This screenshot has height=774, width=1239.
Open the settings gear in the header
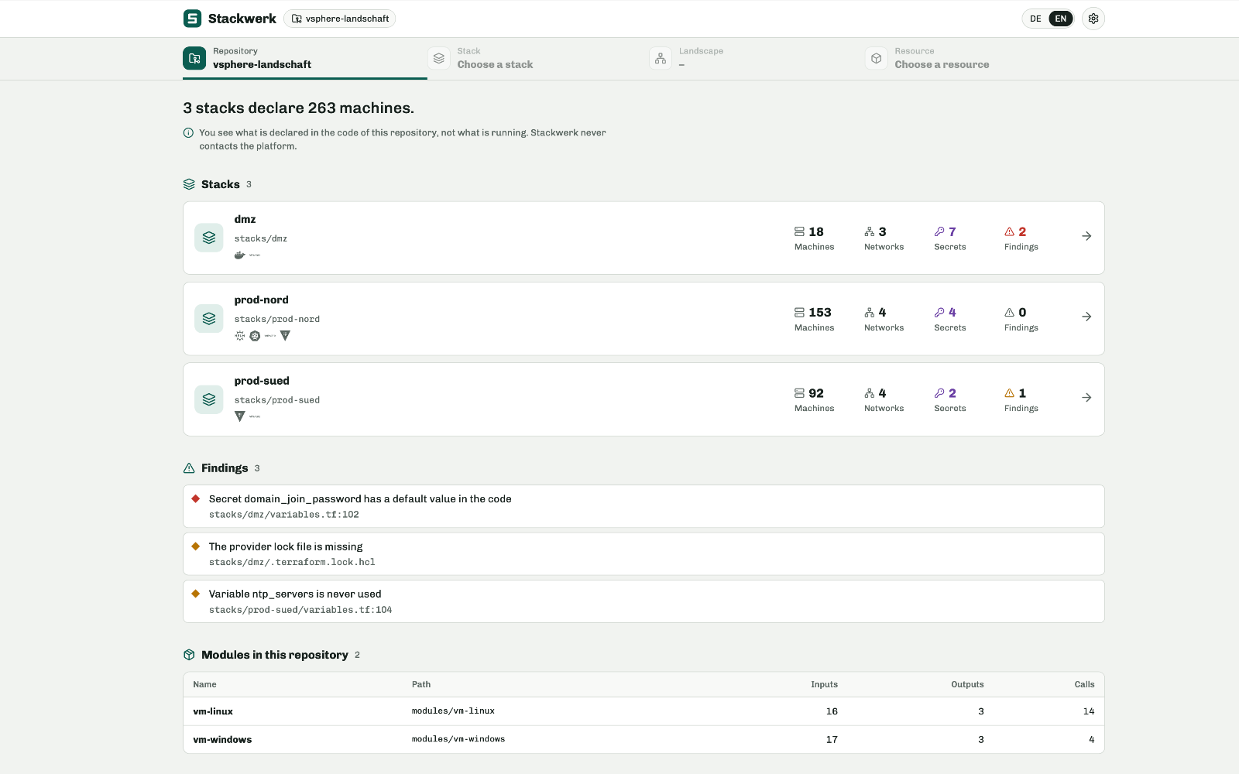point(1093,19)
